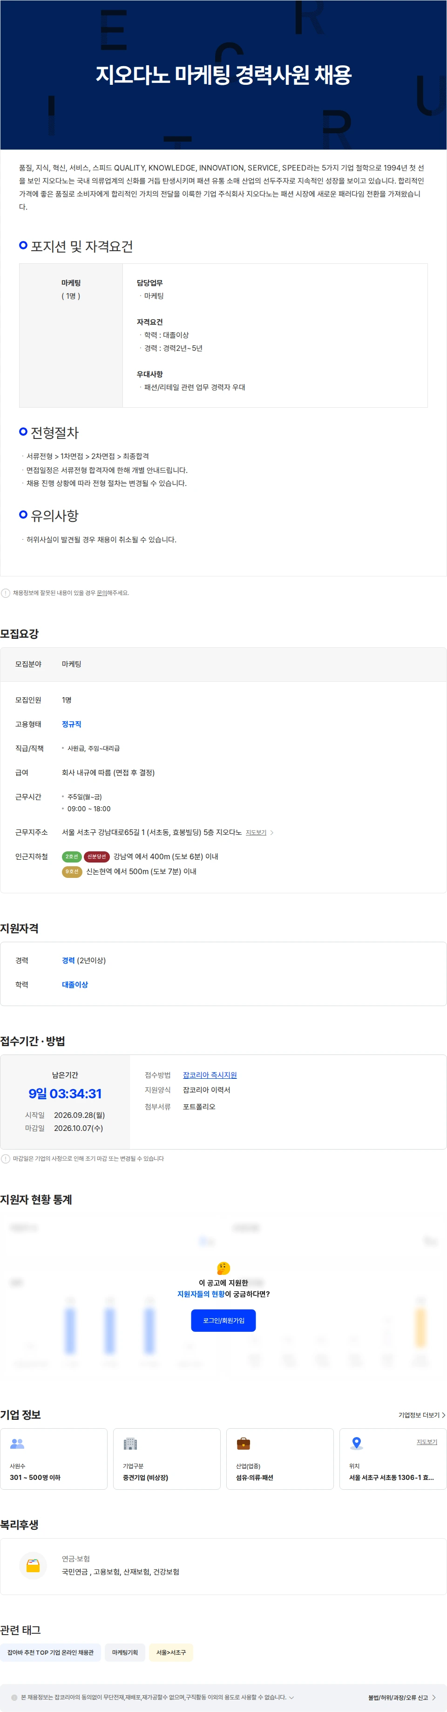Click the countdown timer 9일 03:34:31

point(65,1094)
